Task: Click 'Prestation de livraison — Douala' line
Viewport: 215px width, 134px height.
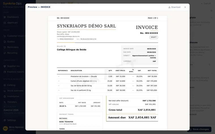Action: coord(84,76)
